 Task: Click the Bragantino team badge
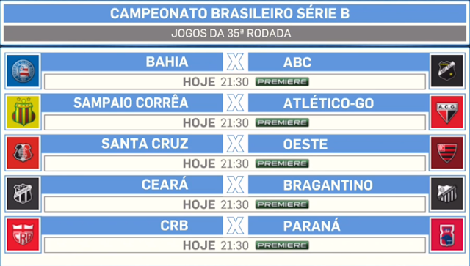[x=447, y=194]
